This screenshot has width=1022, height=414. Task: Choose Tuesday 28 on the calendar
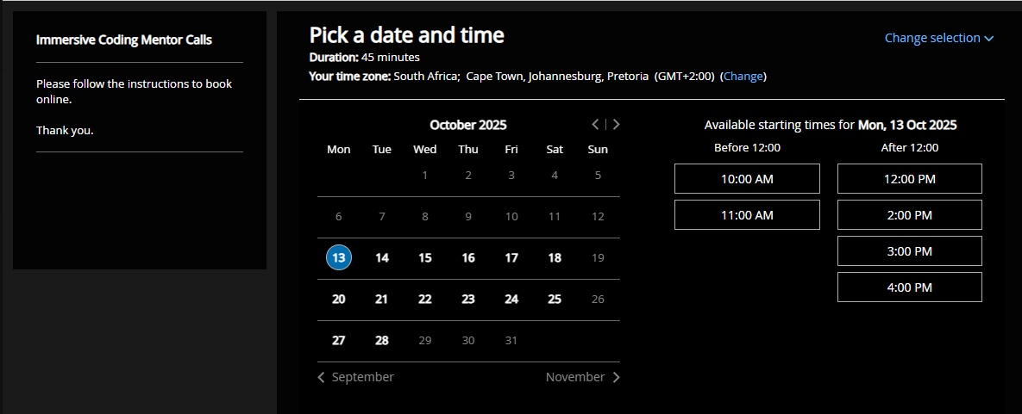tap(382, 340)
